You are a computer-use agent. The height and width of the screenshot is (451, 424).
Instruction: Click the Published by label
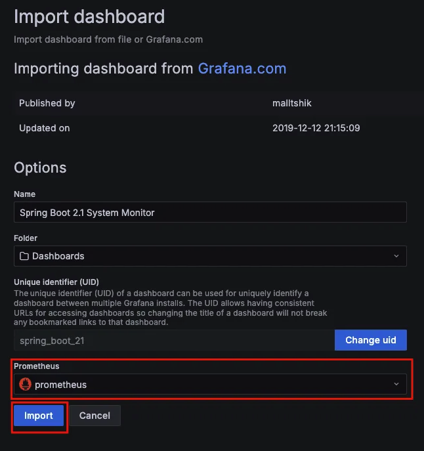click(x=47, y=103)
